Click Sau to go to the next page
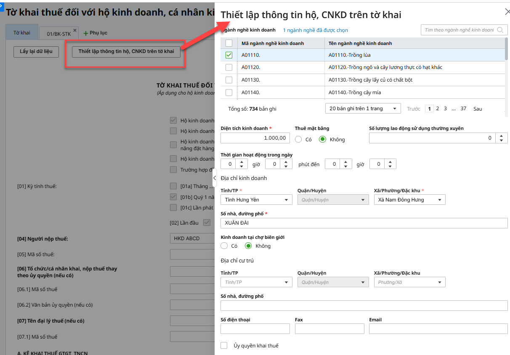The image size is (510, 355). pyautogui.click(x=478, y=109)
